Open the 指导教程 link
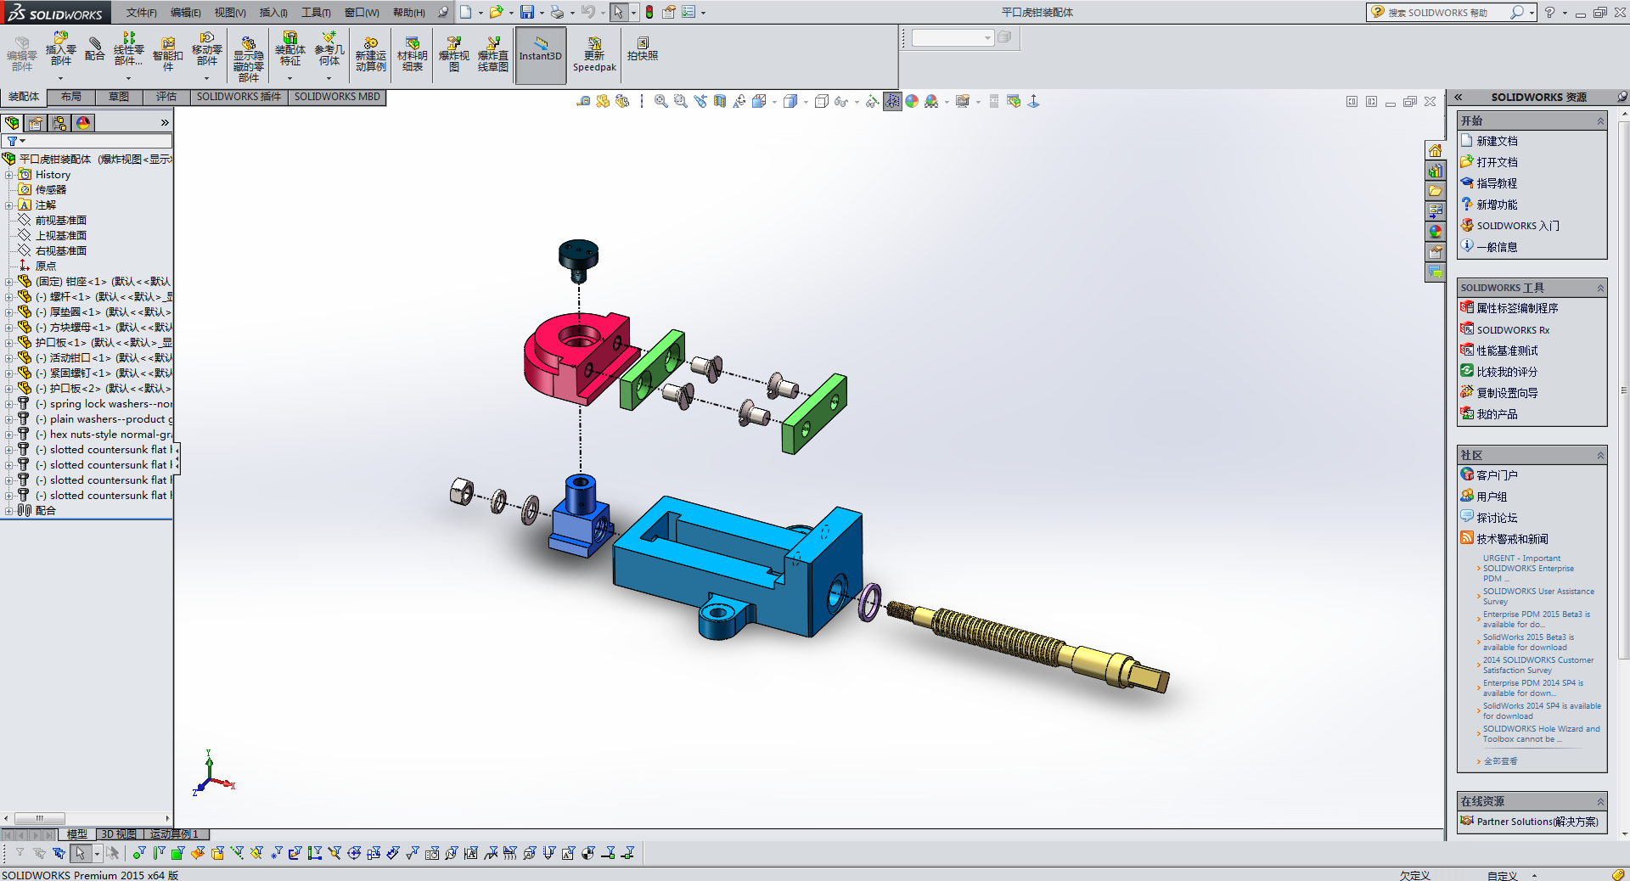The width and height of the screenshot is (1630, 881). tap(1497, 183)
